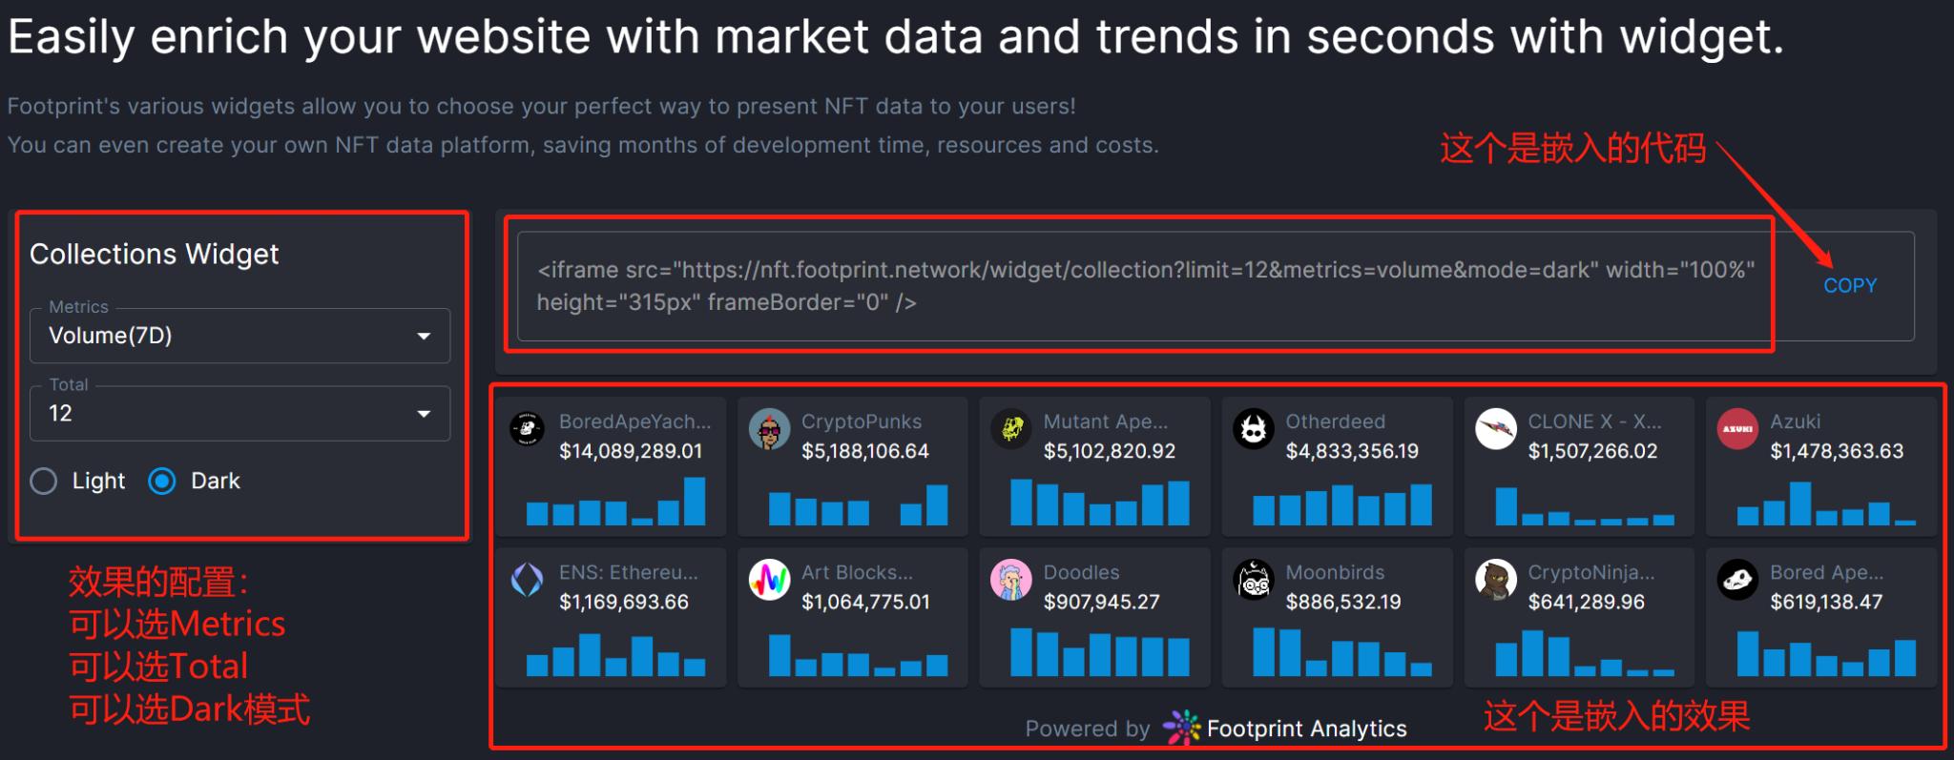Click the COPY button for iframe code
1954x760 pixels.
(1849, 286)
